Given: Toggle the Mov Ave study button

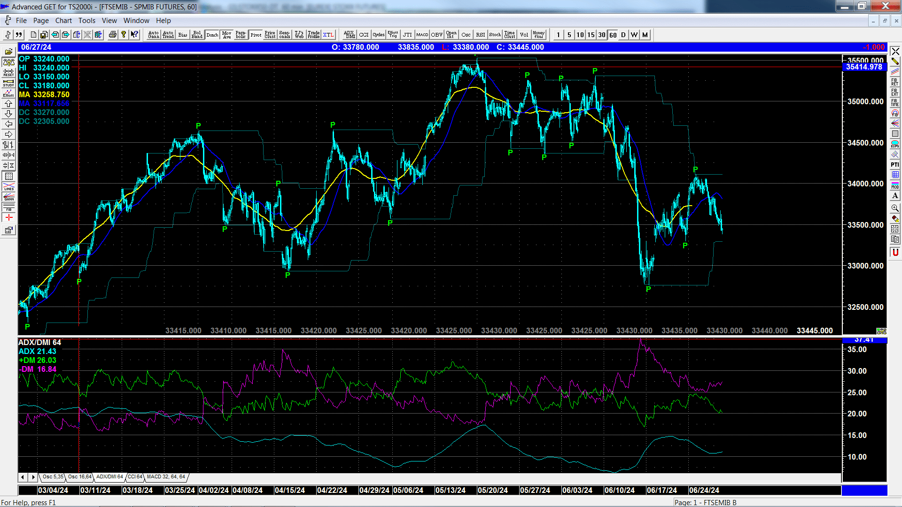Looking at the screenshot, I should (227, 35).
